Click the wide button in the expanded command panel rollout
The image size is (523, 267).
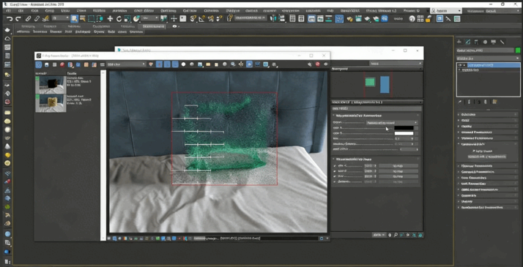487,157
